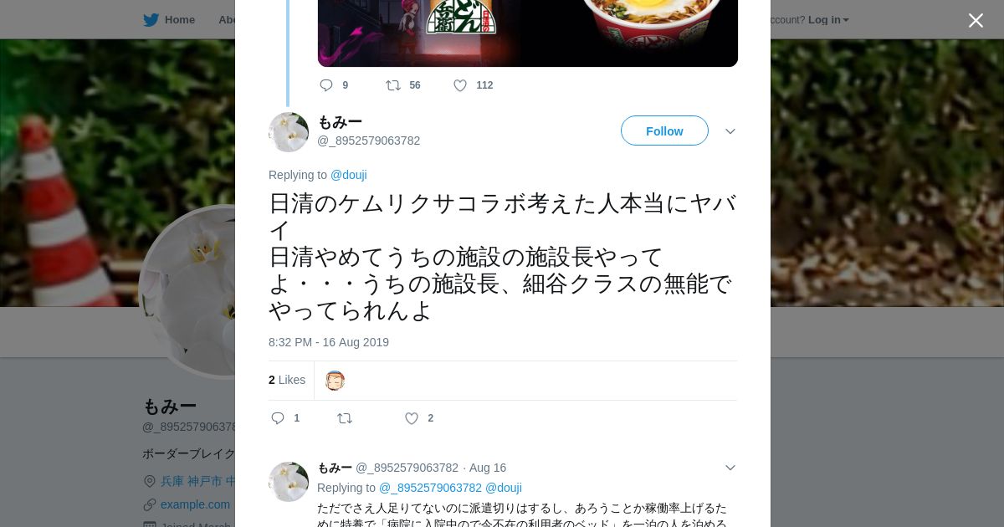Go to the Home menu item
Screen dimensions: 1004x527
click(180, 20)
